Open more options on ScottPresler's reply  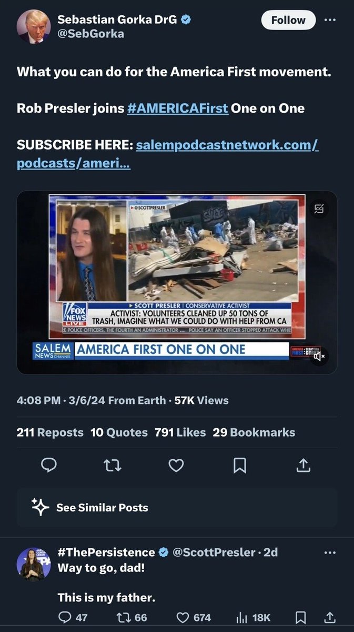330,552
